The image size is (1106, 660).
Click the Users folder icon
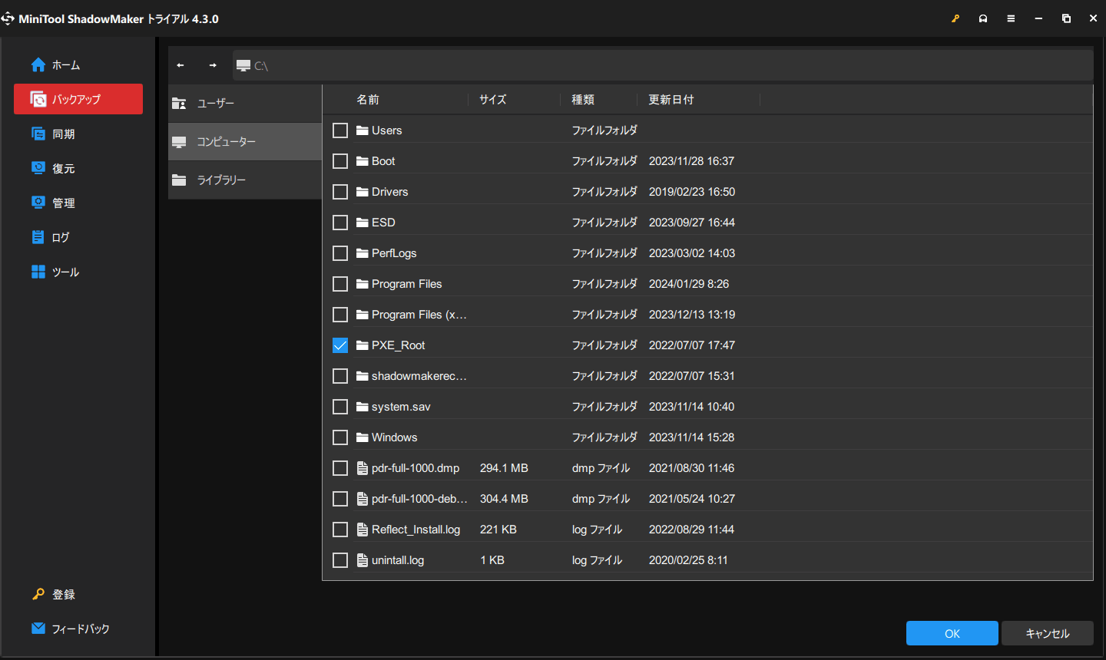[363, 130]
